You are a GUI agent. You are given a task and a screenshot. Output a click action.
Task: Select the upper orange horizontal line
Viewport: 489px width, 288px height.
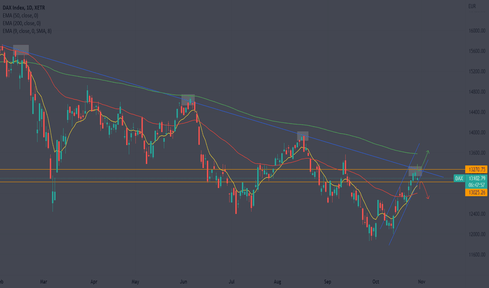(x=232, y=169)
